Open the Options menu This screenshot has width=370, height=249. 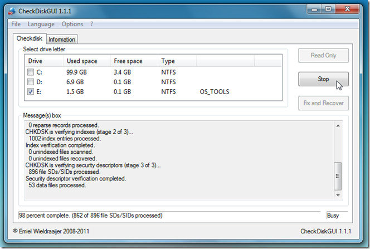[x=72, y=24]
